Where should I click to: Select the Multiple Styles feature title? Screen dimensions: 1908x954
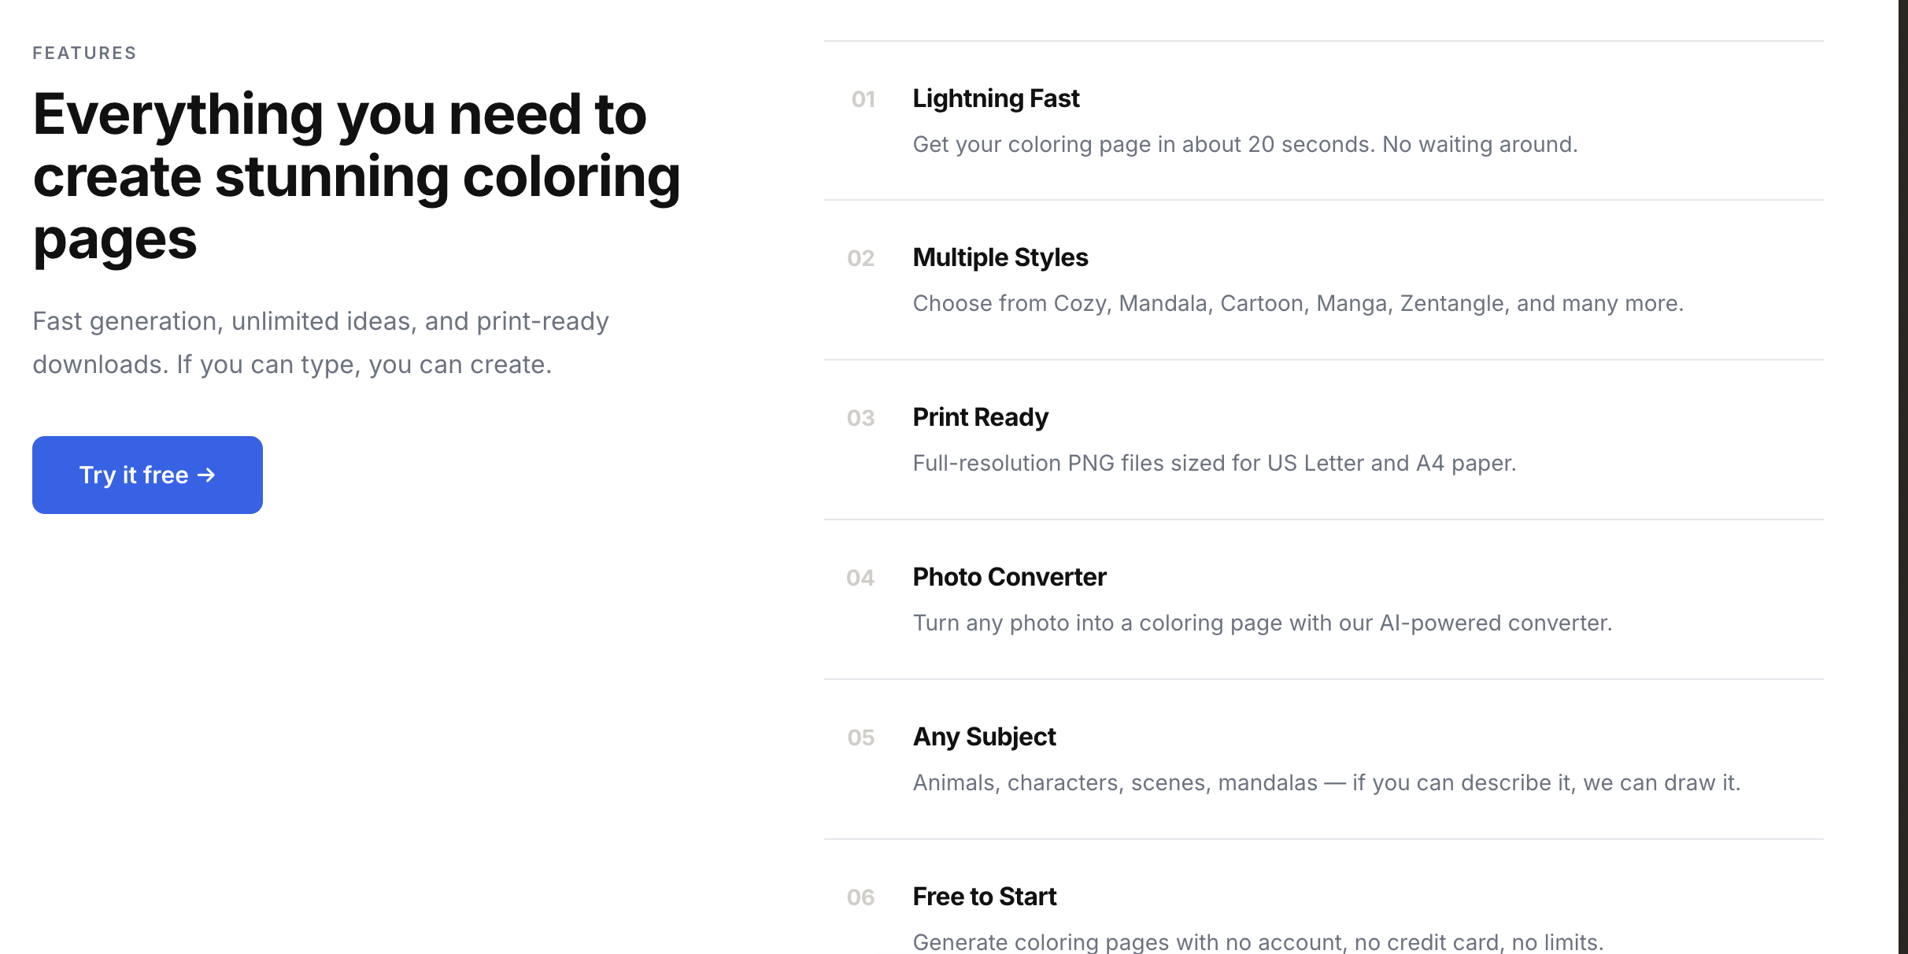[1000, 257]
